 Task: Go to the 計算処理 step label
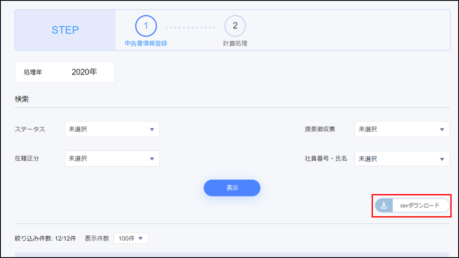coord(235,43)
